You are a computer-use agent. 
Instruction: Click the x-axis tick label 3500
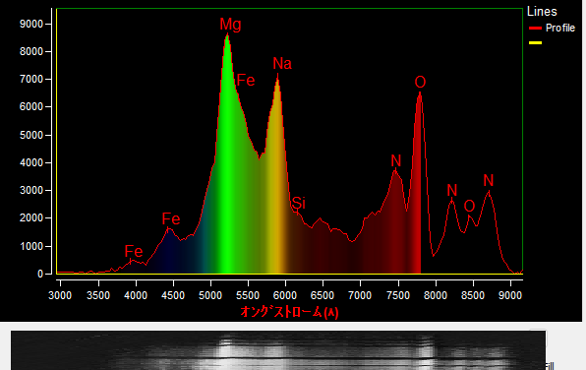[x=98, y=295]
